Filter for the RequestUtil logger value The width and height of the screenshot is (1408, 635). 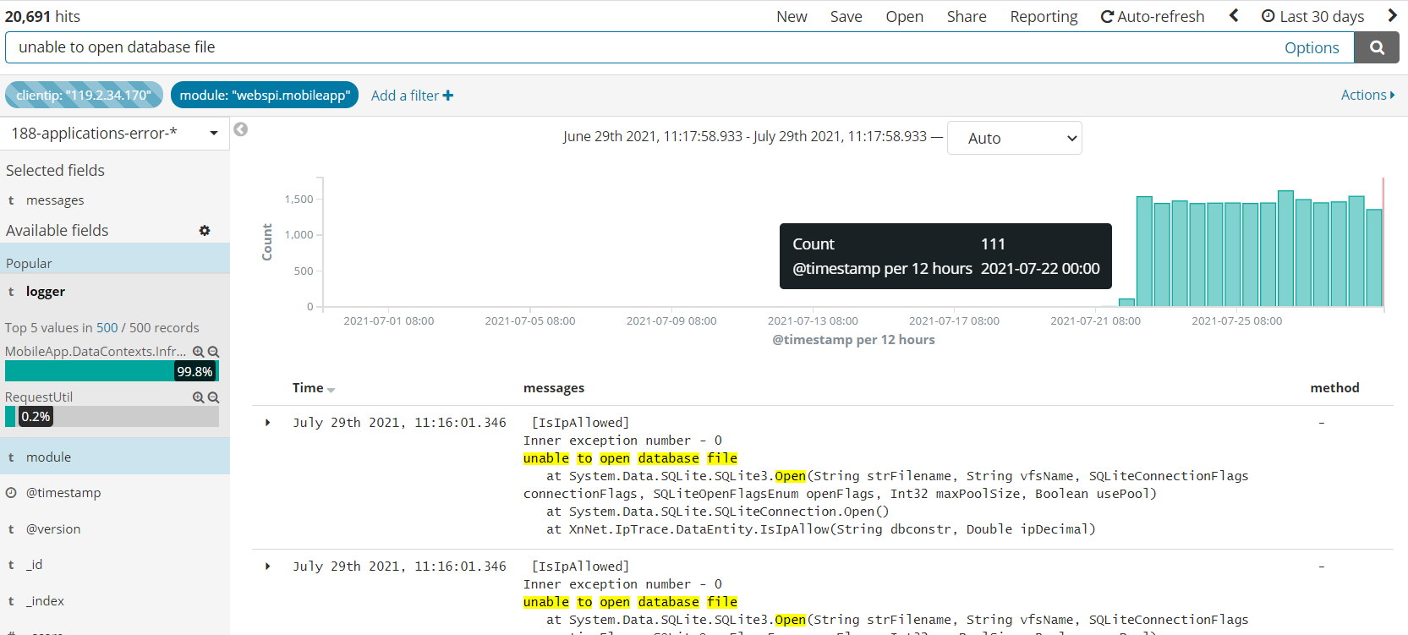click(198, 397)
